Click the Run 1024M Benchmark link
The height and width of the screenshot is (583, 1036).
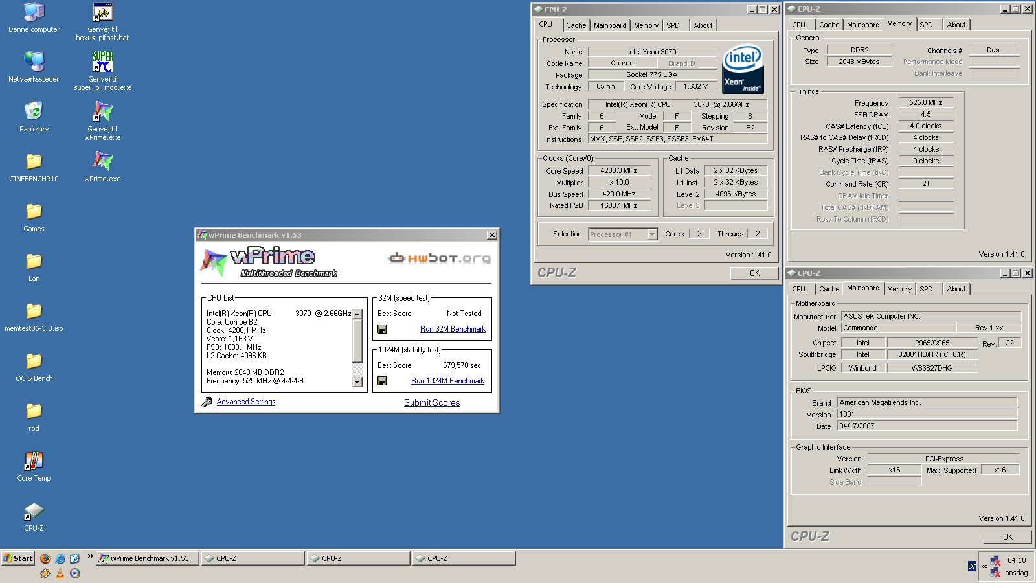tap(447, 381)
